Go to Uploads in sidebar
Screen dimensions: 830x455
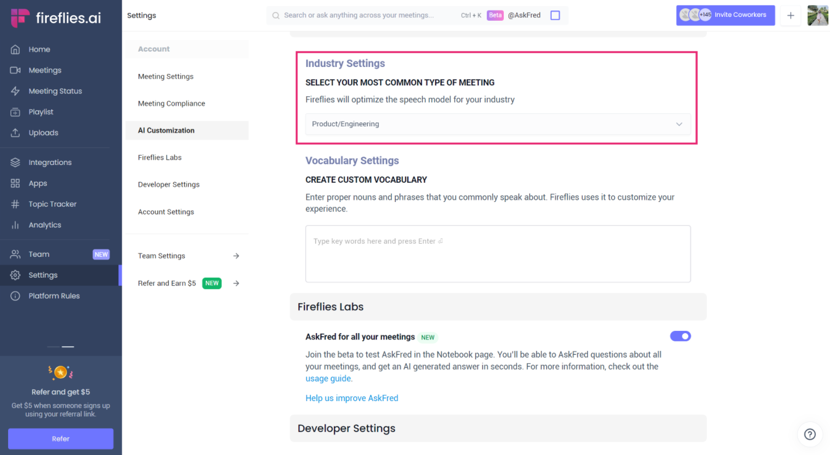tap(43, 133)
